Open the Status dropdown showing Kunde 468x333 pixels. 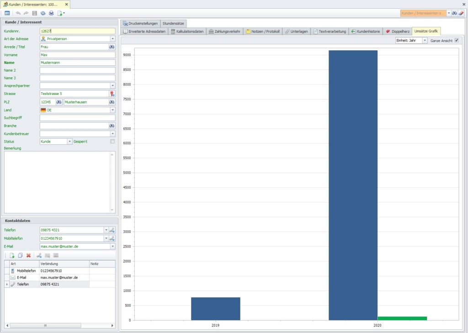pos(69,142)
